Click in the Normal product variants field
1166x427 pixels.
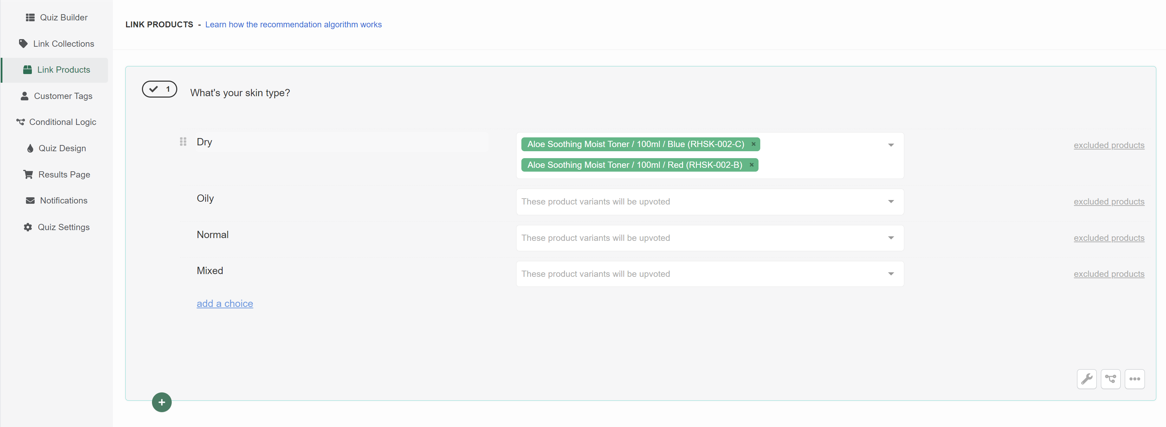[x=710, y=238]
